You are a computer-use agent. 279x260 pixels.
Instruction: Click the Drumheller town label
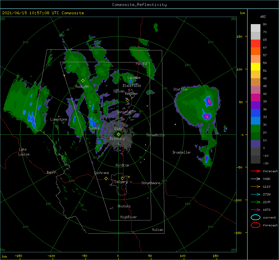pyautogui.click(x=182, y=152)
